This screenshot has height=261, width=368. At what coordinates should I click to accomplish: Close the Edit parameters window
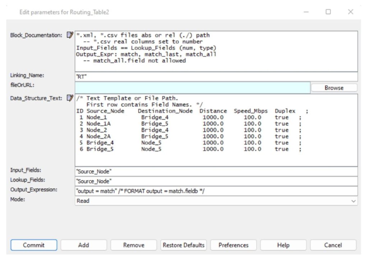click(x=350, y=12)
